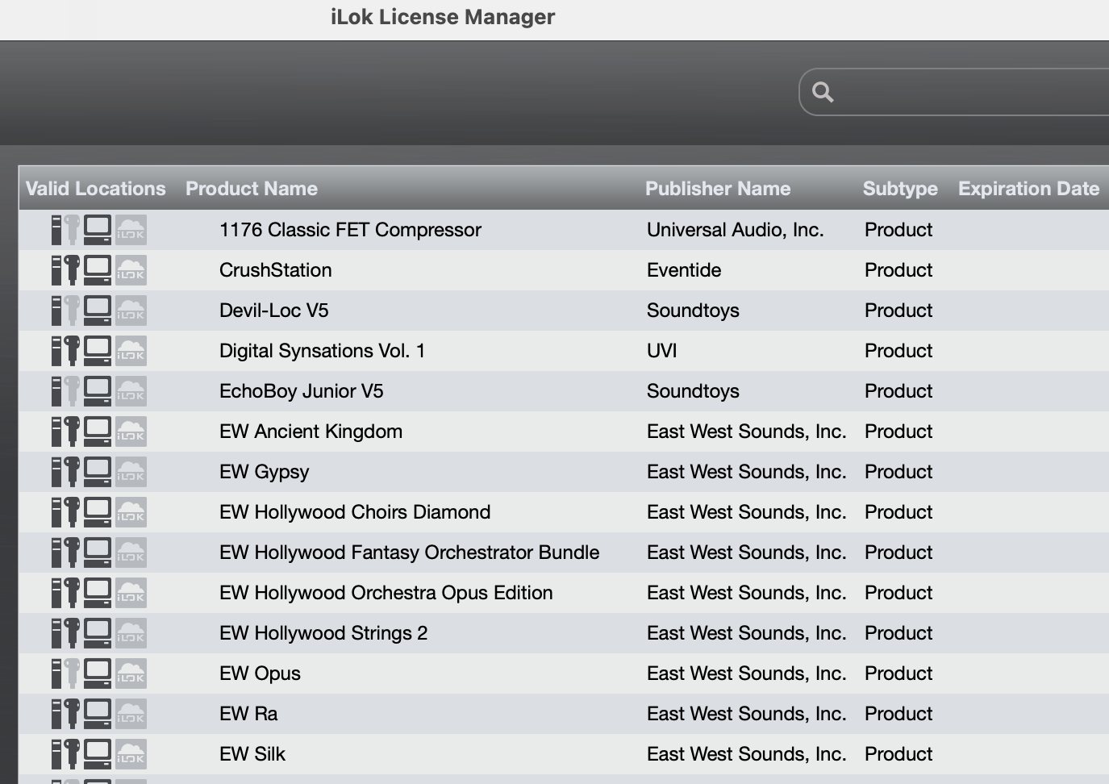Click iLok Cloud icon for EW Hollywood Orchestra Opus Edition
Viewport: 1109px width, 784px height.
click(x=131, y=593)
